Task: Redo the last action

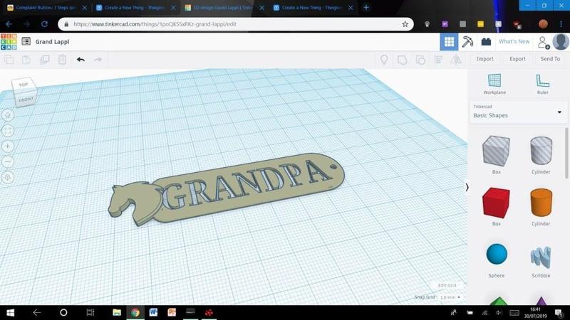Action: coord(98,60)
